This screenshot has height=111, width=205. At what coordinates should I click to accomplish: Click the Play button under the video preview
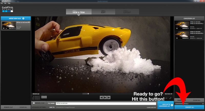point(105,97)
